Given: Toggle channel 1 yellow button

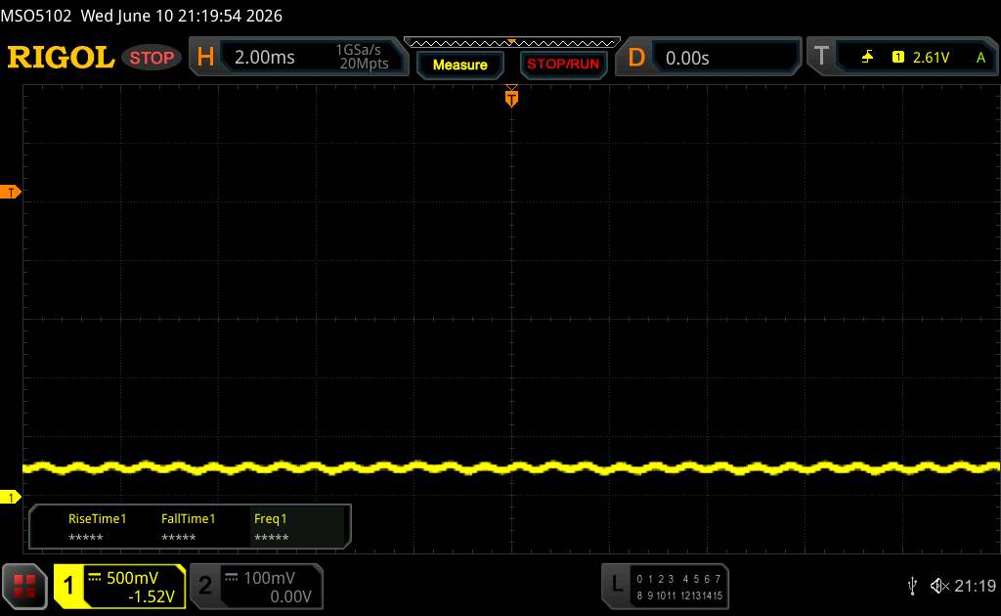Looking at the screenshot, I should tap(68, 586).
